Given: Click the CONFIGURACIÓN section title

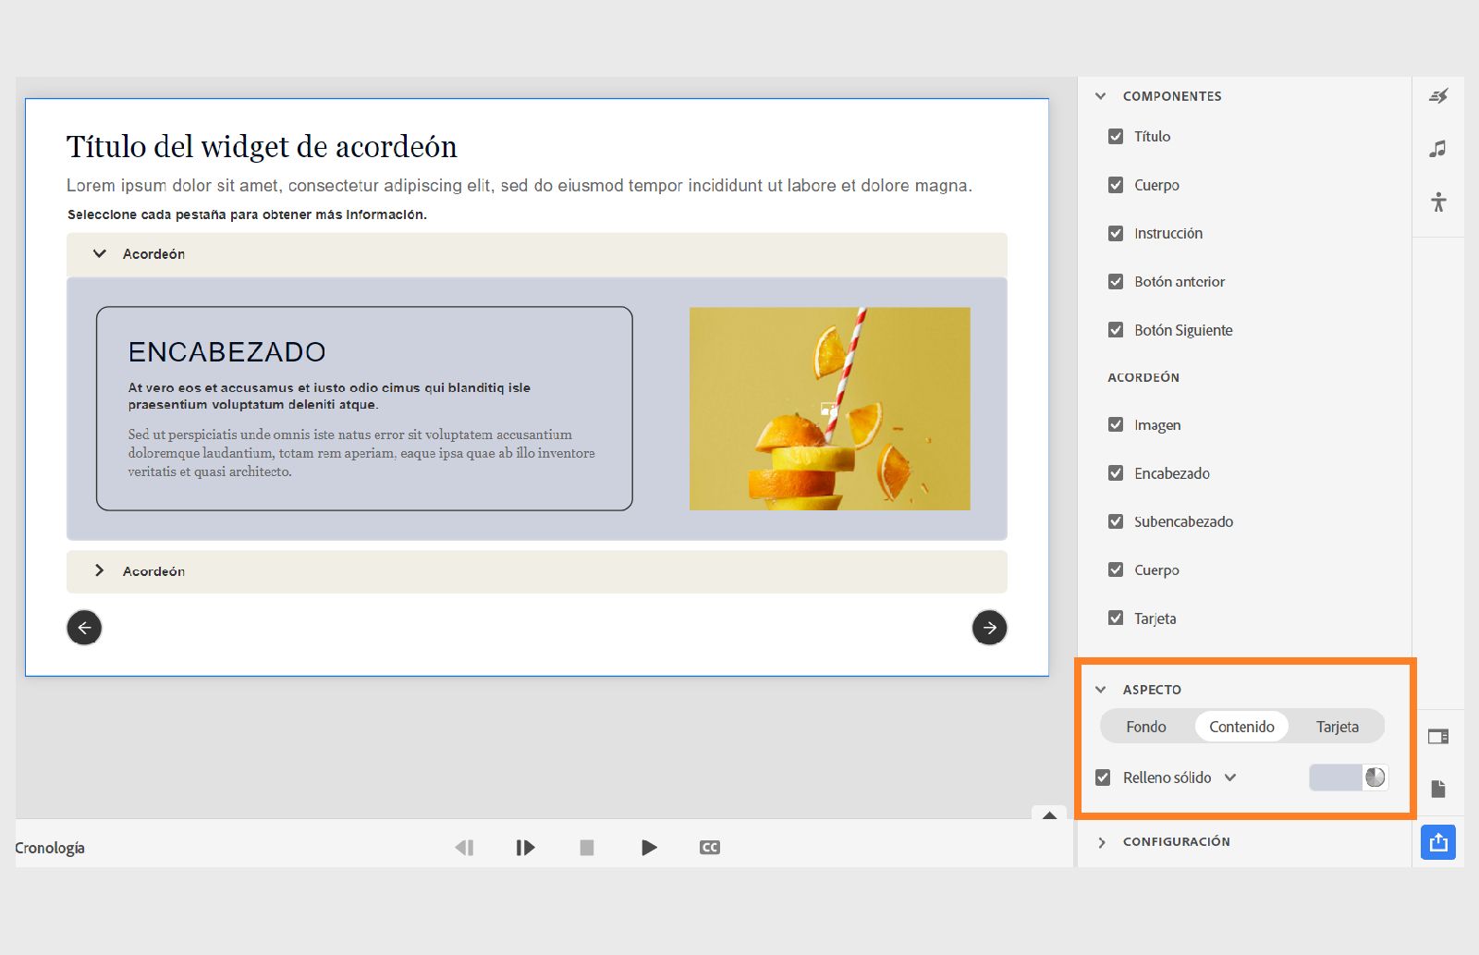Looking at the screenshot, I should 1177,842.
